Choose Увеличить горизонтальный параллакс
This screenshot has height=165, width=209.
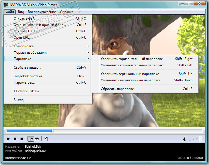coord(145,59)
